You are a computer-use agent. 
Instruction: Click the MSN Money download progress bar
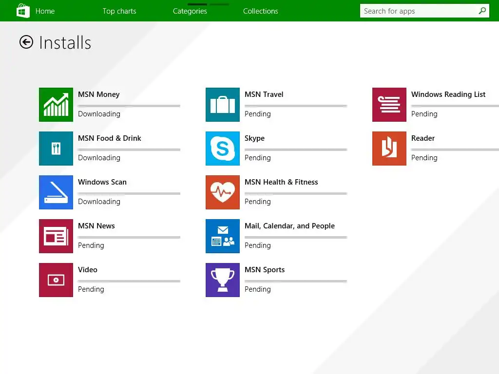[129, 106]
